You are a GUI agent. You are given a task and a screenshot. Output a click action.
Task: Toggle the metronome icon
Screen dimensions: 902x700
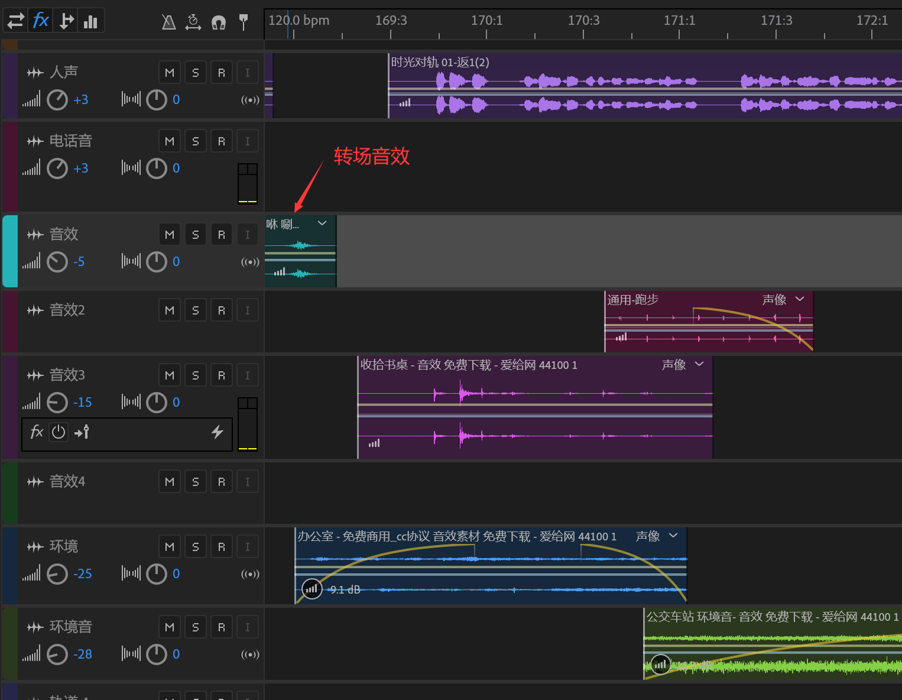coord(168,22)
